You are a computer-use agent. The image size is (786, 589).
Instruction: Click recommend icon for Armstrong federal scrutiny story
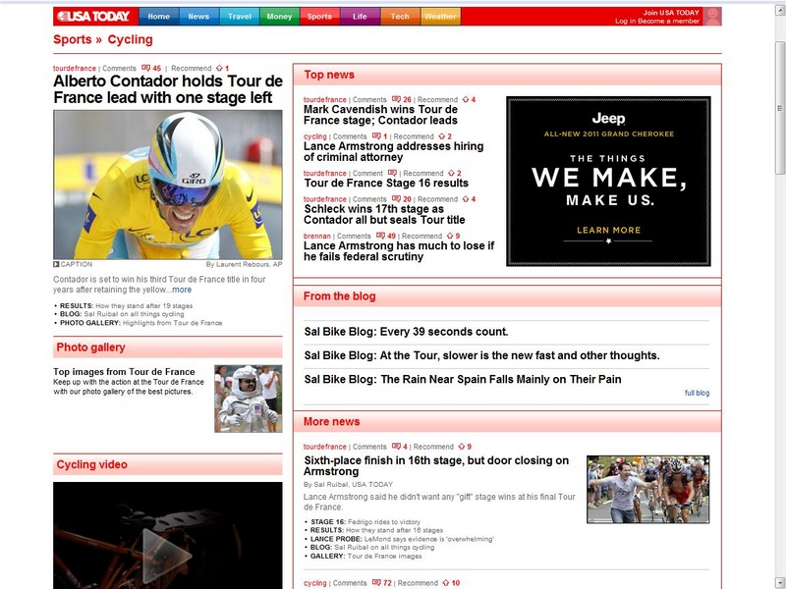click(x=450, y=236)
